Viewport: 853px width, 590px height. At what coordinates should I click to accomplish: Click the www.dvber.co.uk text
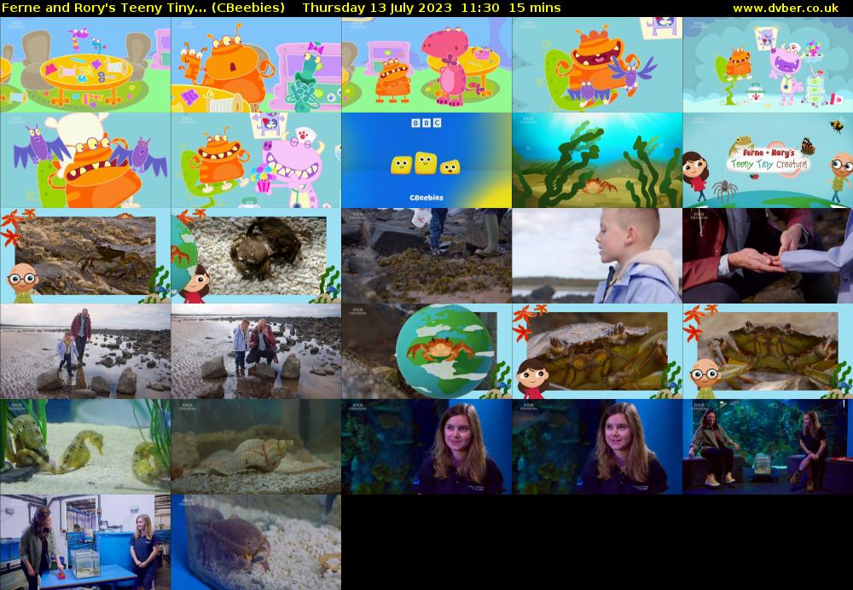(786, 9)
